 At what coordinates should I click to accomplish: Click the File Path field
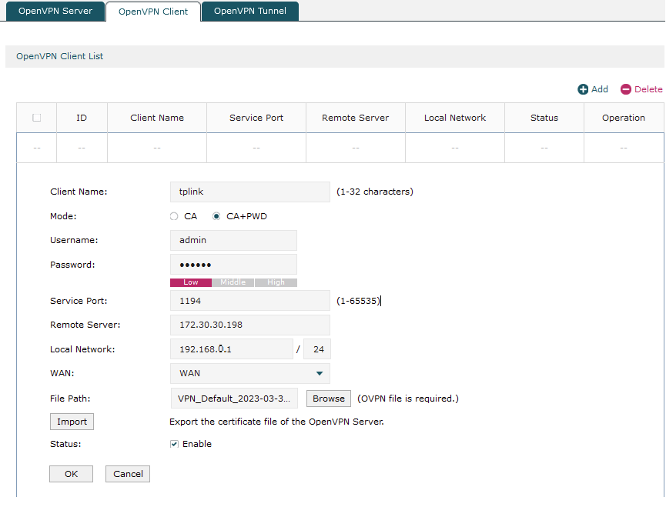click(234, 399)
